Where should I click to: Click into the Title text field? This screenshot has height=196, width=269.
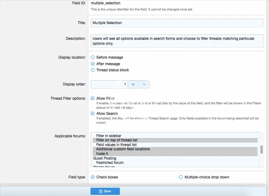(x=177, y=23)
